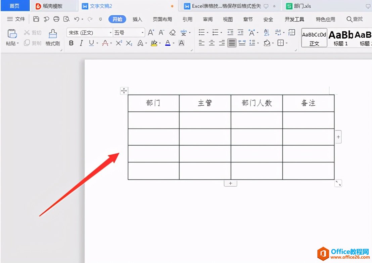Expand the bullet list dropdown
Viewport: 372px width, 263px height.
tap(207, 33)
